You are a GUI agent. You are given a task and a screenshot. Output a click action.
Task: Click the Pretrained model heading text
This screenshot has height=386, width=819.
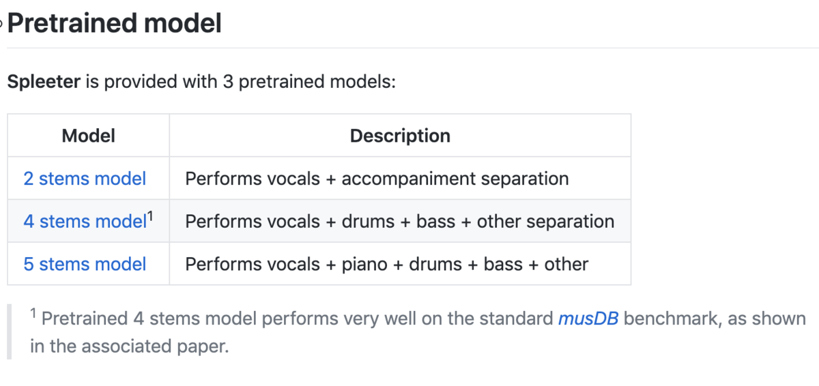[x=115, y=23]
